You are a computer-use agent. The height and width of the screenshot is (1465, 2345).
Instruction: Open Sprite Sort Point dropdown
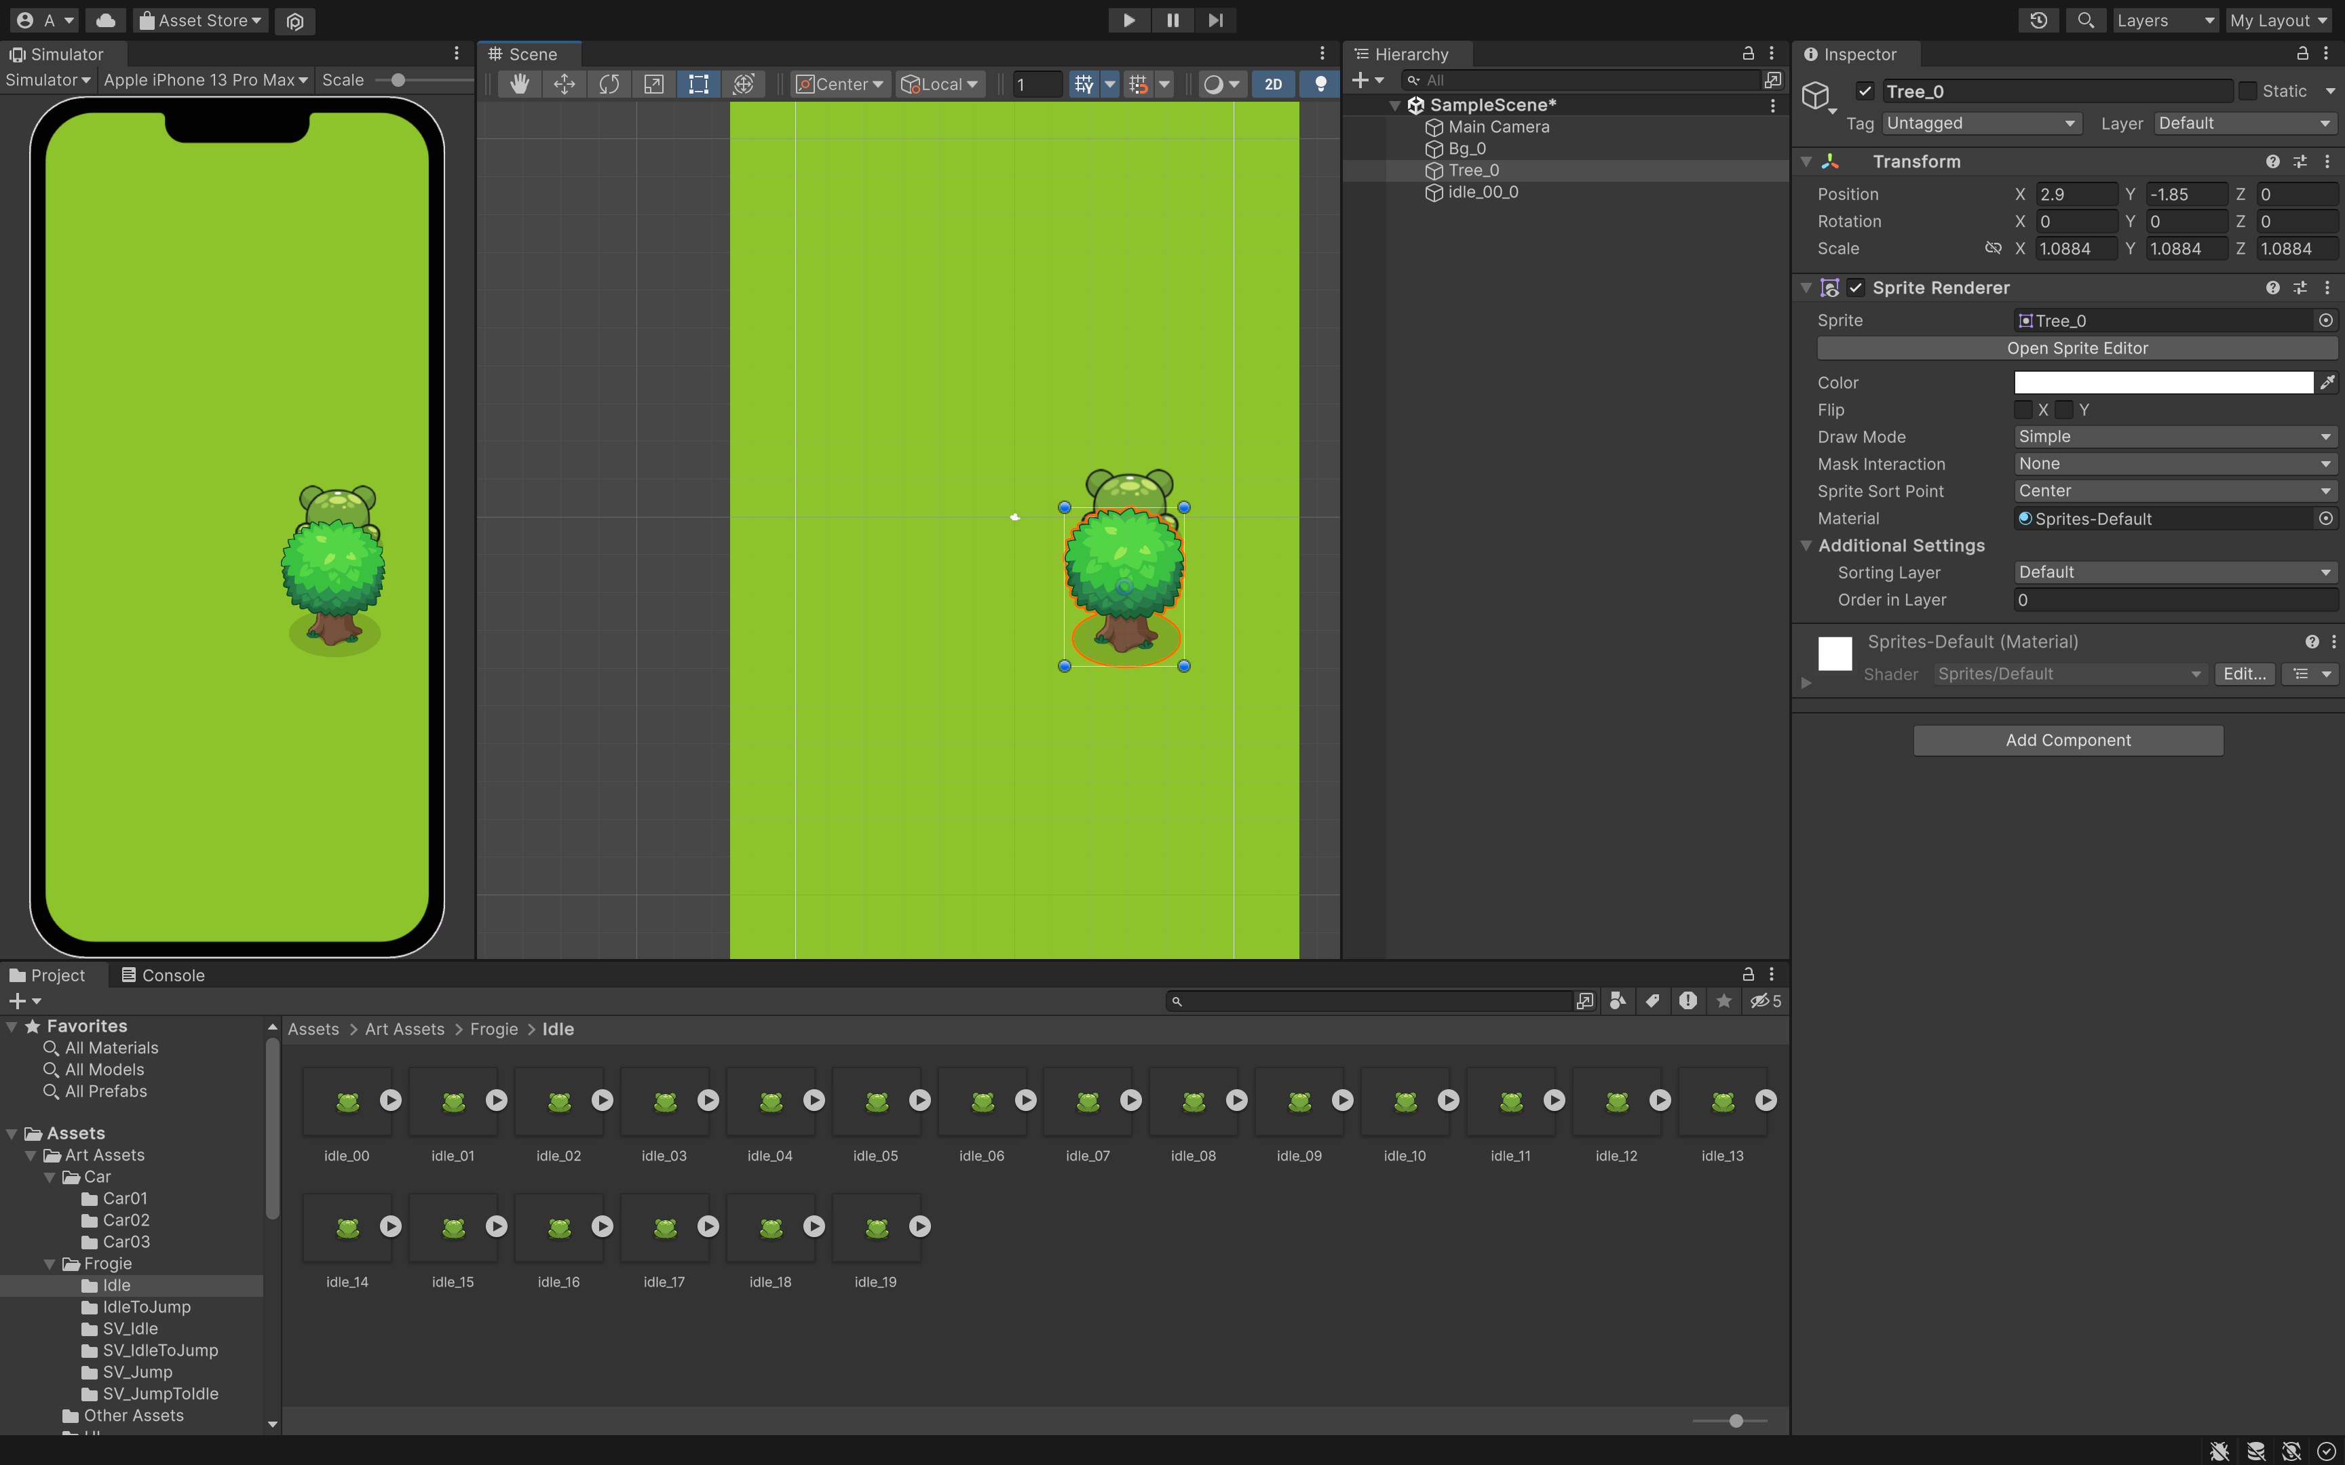[x=2175, y=491]
